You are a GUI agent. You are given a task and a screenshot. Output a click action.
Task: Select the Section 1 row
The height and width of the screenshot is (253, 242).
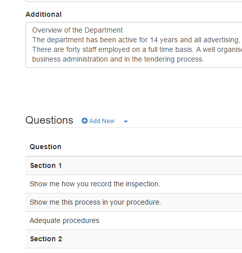134,165
